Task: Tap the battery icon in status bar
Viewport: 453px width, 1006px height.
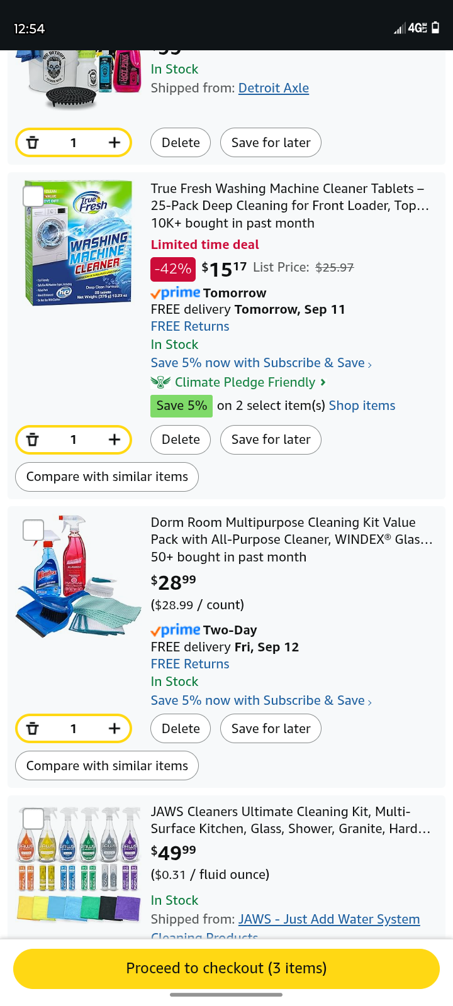Action: click(x=435, y=28)
